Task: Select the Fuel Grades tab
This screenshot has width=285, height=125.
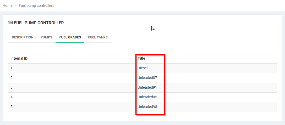Action: pos(70,37)
